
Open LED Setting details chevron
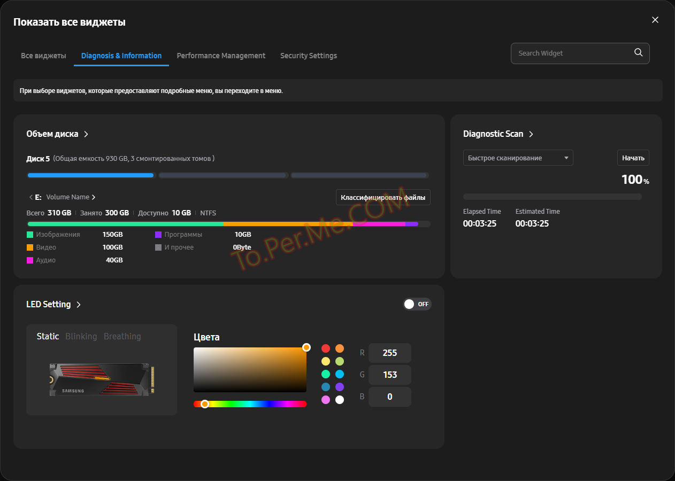(x=79, y=305)
